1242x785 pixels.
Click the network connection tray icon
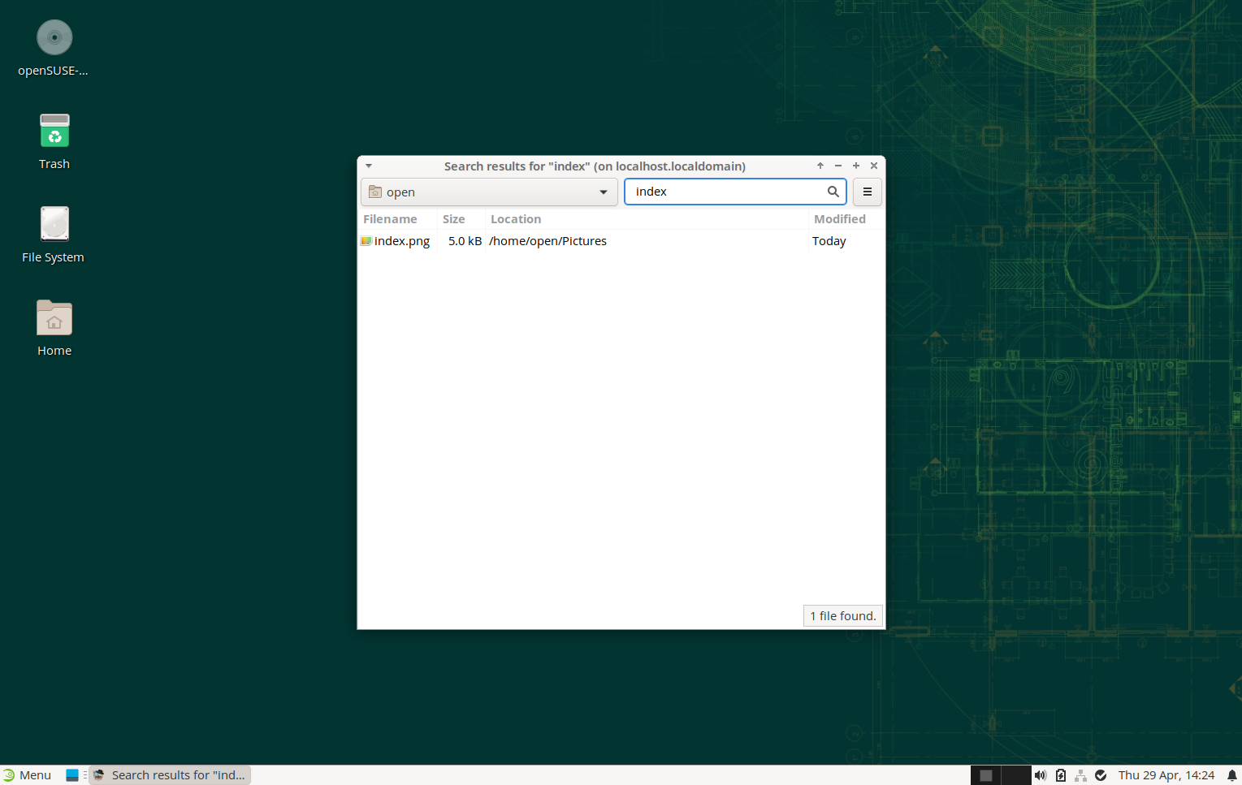1080,775
